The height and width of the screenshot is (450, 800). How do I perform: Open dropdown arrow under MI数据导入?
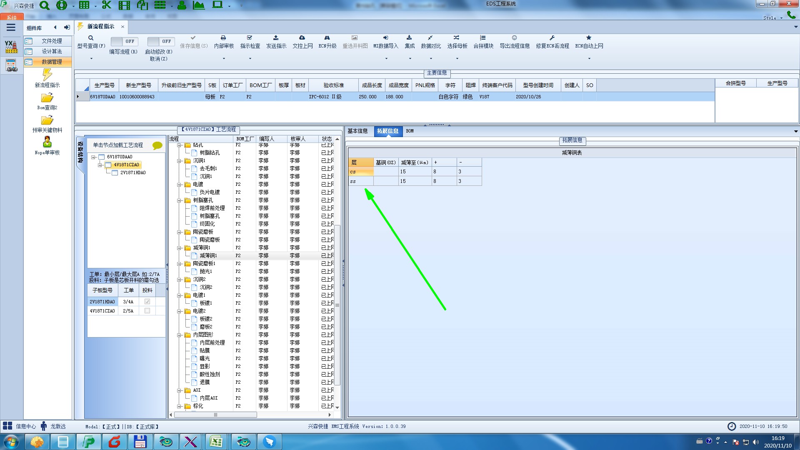click(386, 59)
